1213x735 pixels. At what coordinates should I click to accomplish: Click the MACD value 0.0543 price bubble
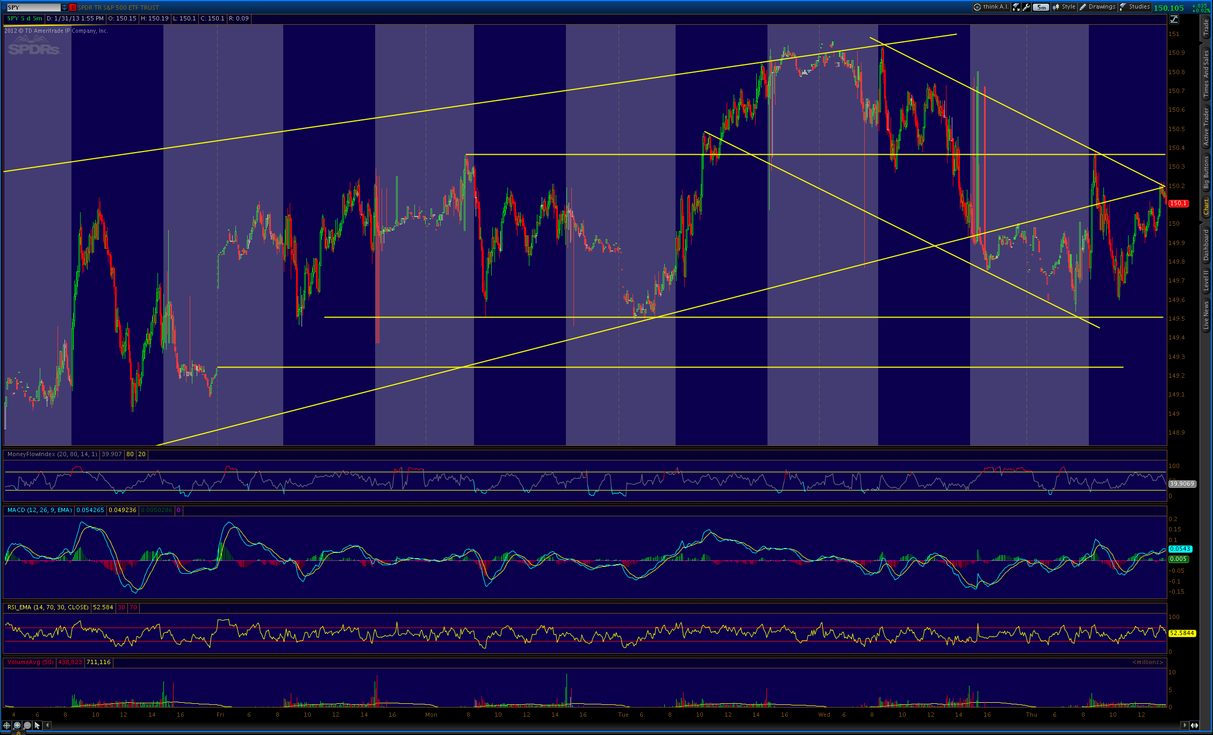pos(1180,549)
